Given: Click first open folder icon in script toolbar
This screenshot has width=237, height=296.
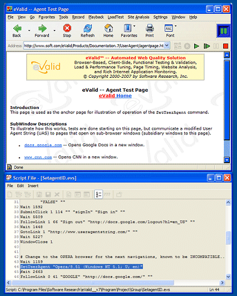Looking at the screenshot, I should tap(18, 194).
